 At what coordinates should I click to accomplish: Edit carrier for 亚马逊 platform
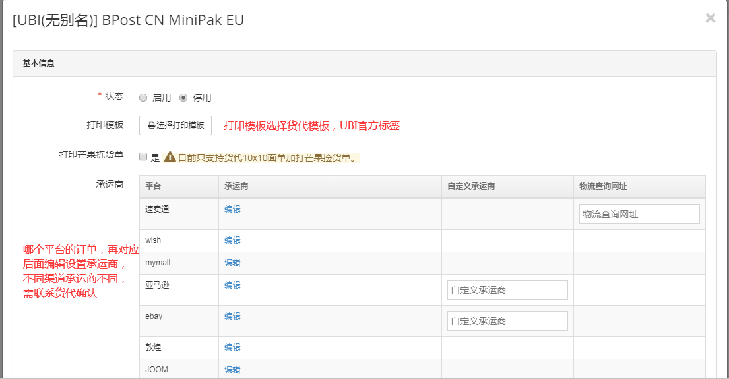click(232, 285)
